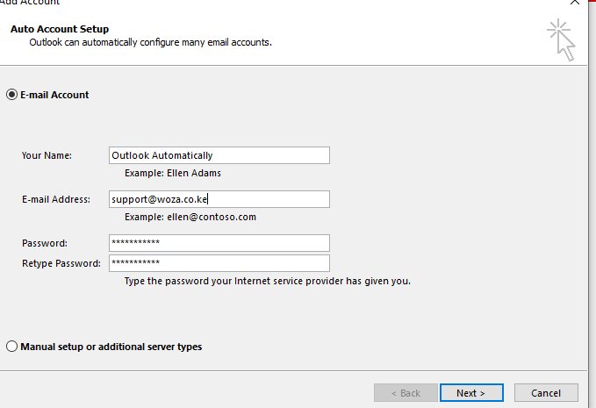596x408 pixels.
Task: Click the Internet service provider password hint
Action: (268, 281)
